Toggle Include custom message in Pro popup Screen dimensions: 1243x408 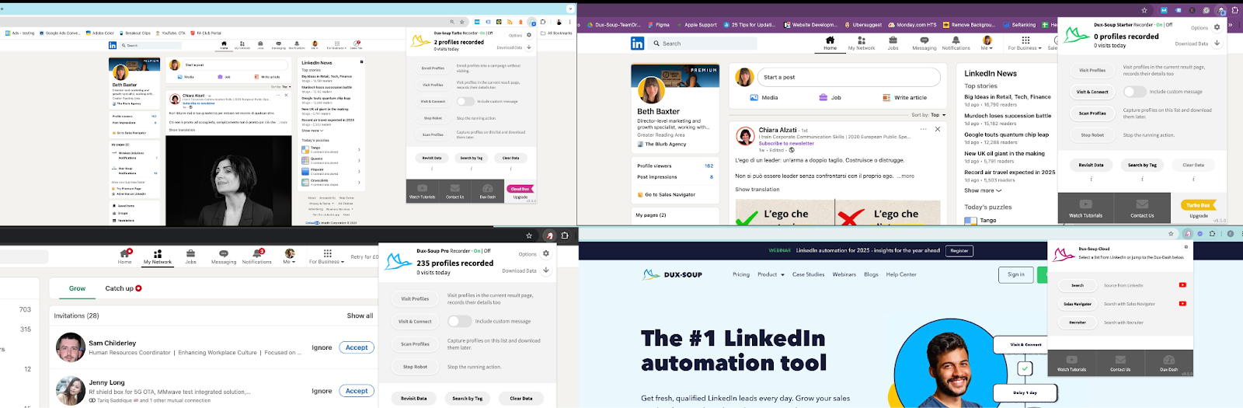tap(459, 321)
